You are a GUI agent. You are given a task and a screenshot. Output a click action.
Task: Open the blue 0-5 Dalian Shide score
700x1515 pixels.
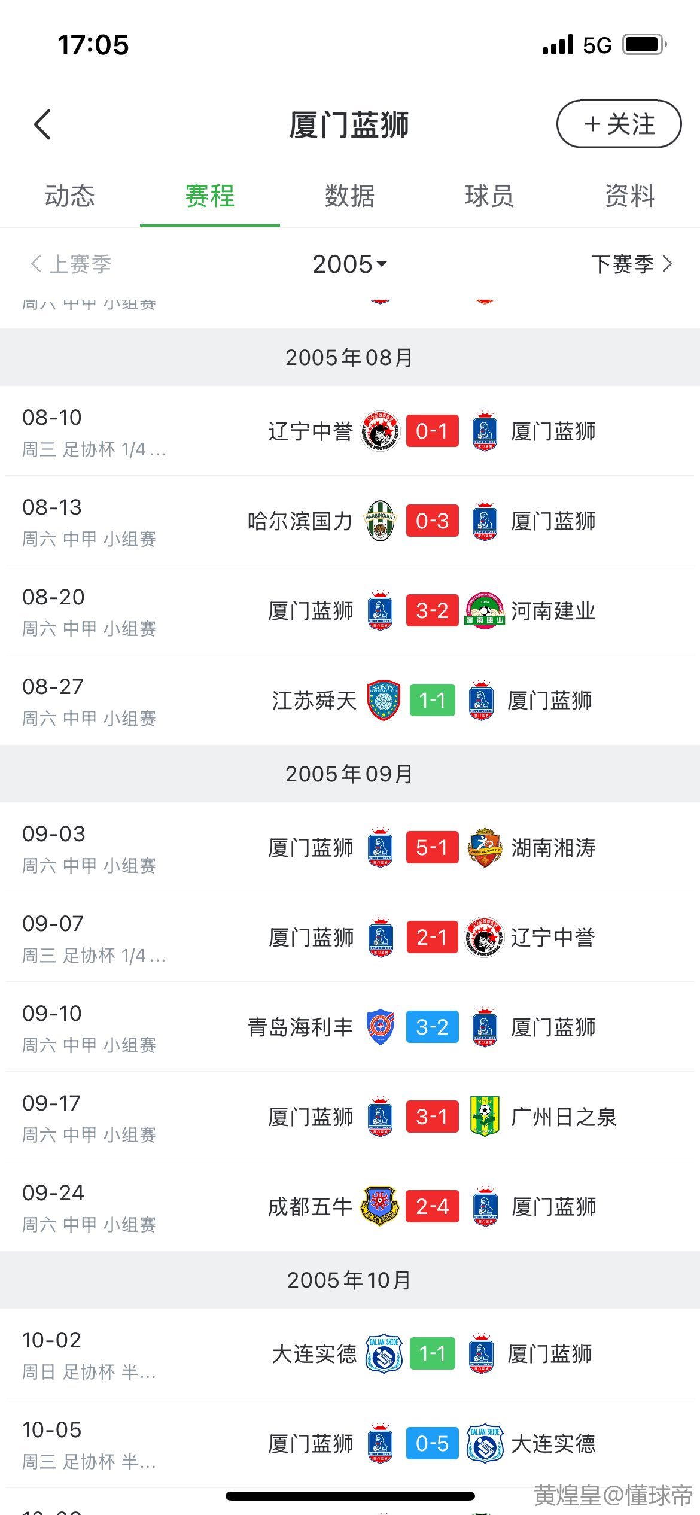click(x=432, y=1443)
